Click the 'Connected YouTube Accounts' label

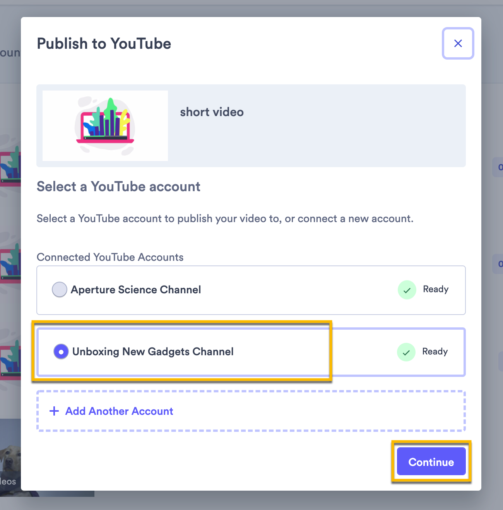(110, 257)
